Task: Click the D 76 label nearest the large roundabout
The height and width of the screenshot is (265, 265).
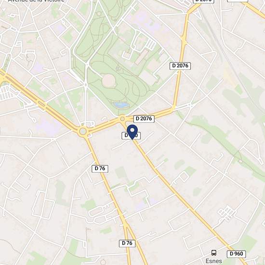Action: (100, 169)
